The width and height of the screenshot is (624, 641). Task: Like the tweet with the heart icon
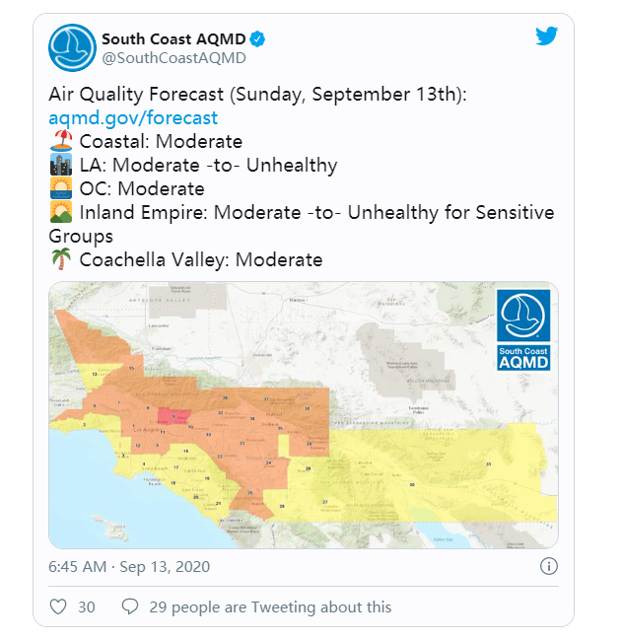click(x=58, y=606)
